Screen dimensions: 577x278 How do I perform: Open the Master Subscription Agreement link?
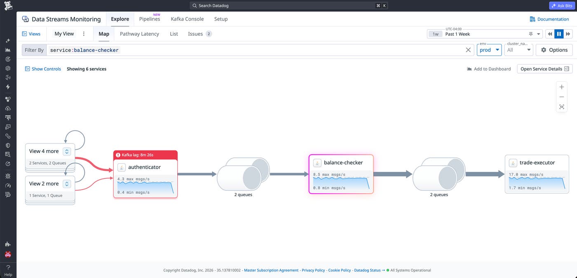271,270
